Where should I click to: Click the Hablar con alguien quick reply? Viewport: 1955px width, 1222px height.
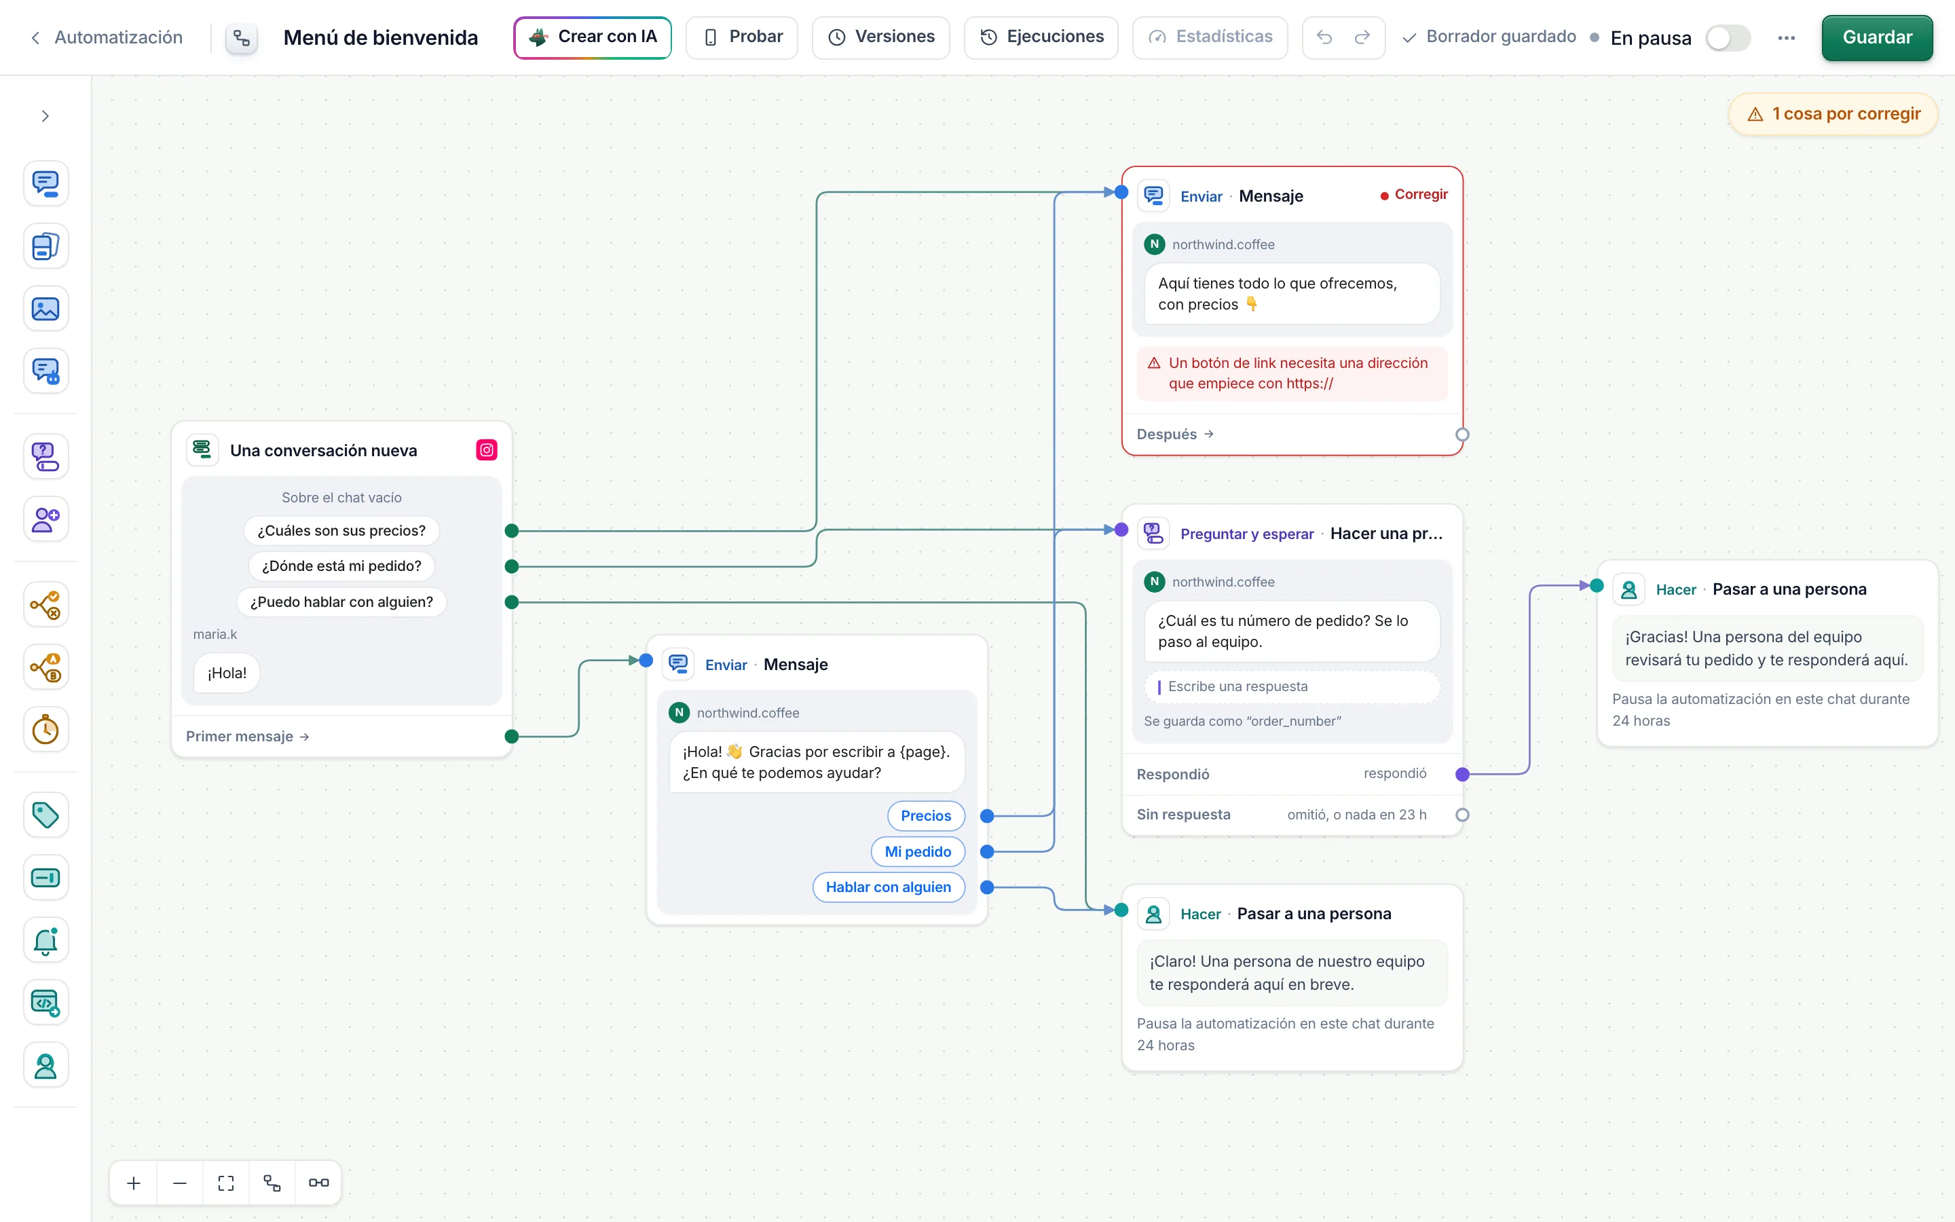point(888,887)
